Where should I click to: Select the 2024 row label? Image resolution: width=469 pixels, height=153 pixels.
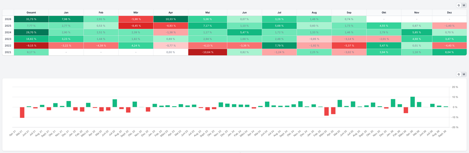[8, 32]
